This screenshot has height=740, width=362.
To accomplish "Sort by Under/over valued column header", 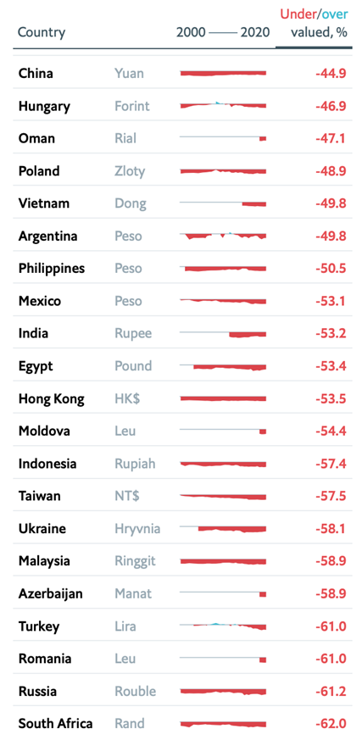I will [315, 24].
